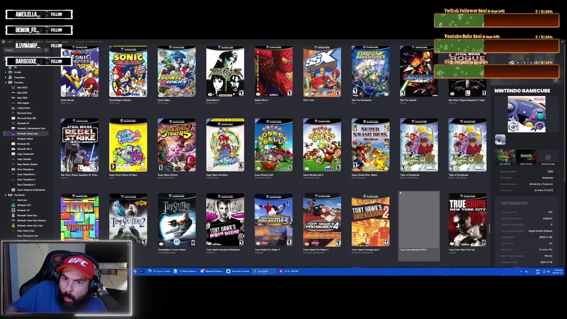This screenshot has height=319, width=567.
Task: Select the Sonic Mega Collection cover
Action: [128, 71]
